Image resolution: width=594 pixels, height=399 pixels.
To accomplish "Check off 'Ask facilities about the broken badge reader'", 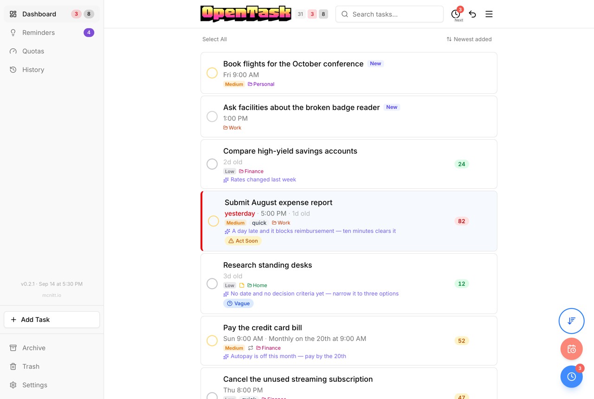I will click(x=212, y=116).
